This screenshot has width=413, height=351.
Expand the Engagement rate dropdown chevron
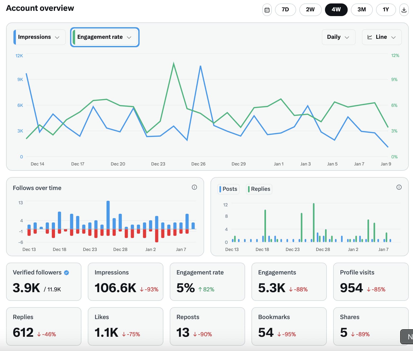(x=129, y=37)
